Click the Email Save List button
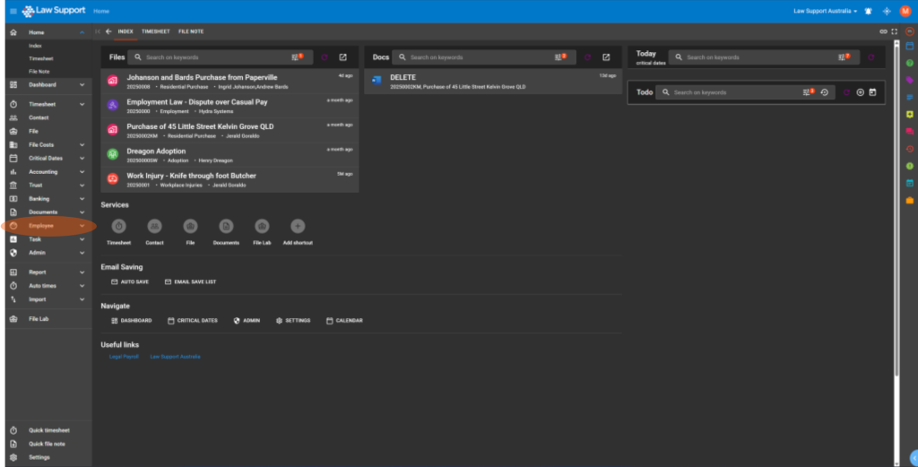Viewport: 918px width, 467px height. click(190, 281)
